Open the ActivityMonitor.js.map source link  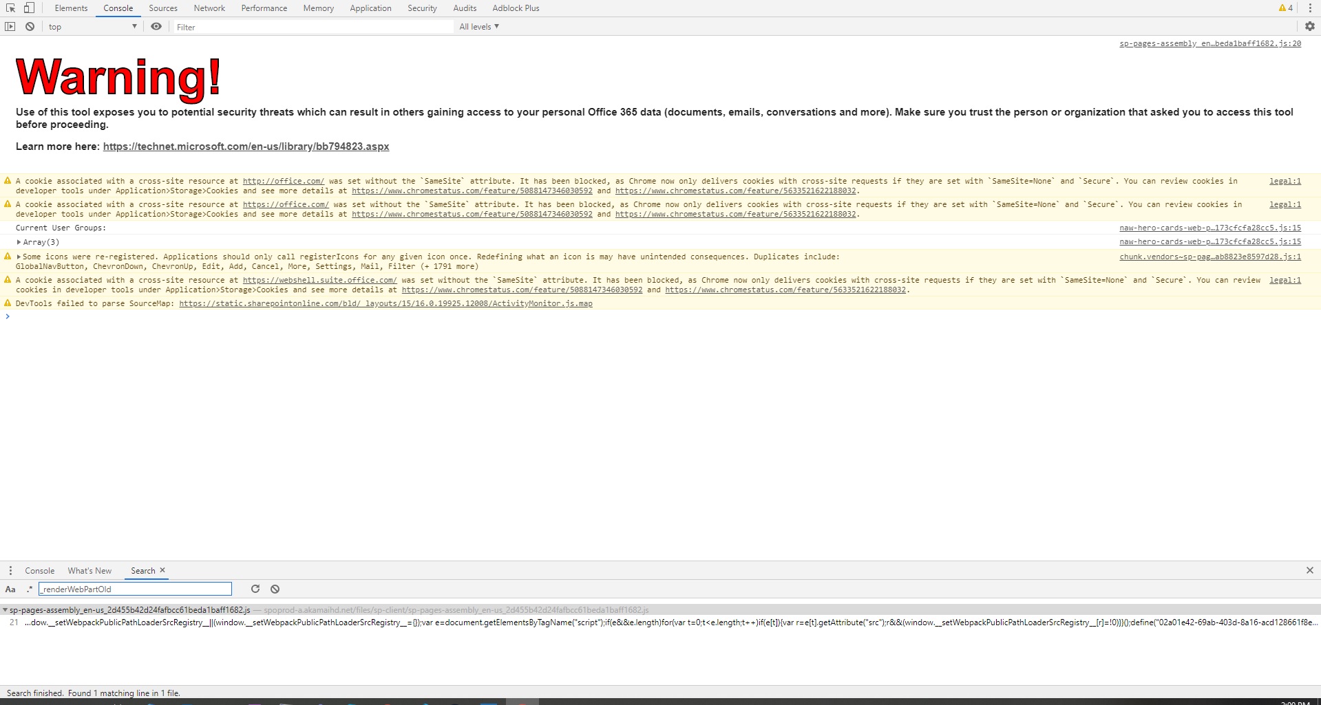pyautogui.click(x=385, y=303)
